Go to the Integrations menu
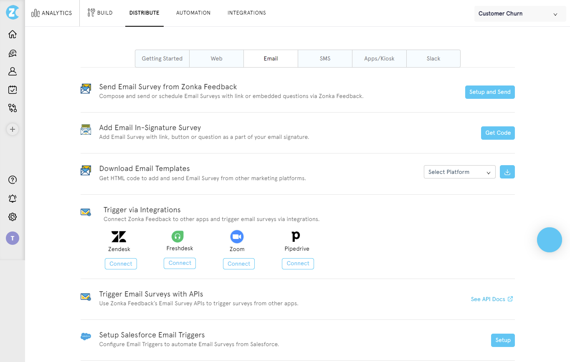The image size is (570, 362). 247,13
